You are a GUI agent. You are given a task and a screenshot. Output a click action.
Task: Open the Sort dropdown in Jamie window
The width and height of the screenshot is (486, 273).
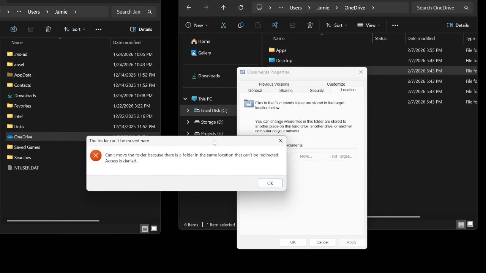[74, 29]
